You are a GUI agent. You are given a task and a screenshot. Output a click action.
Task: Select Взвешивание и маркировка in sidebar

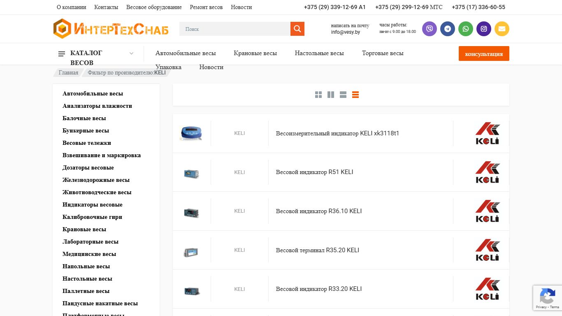tap(102, 155)
